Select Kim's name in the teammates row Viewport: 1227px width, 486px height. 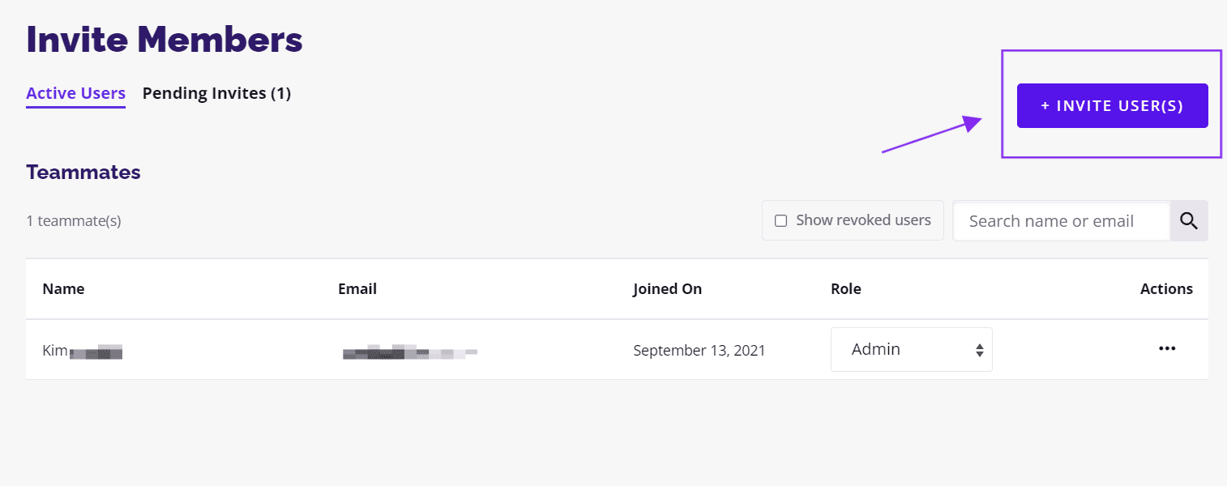click(82, 351)
